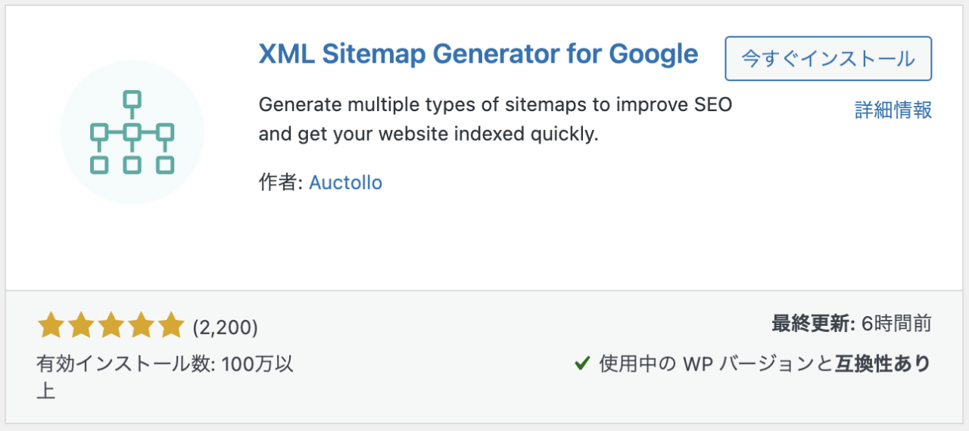
Task: Click the fourth rating star
Action: [141, 326]
